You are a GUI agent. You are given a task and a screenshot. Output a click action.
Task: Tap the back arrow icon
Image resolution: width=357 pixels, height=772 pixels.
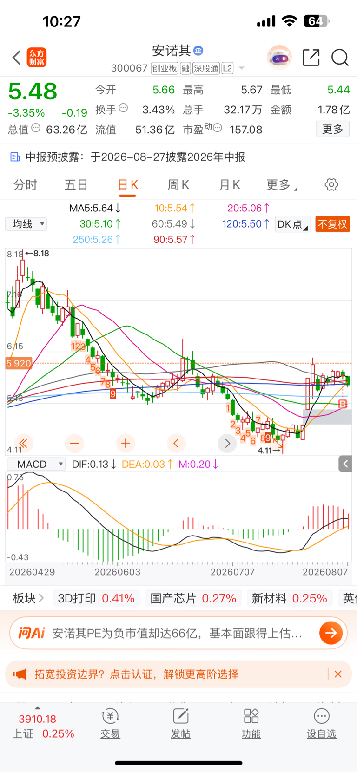pos(17,58)
